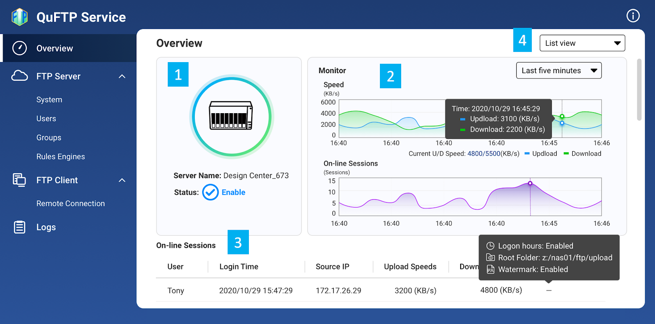Open Rules Engines in the sidebar
Screen dimensions: 655x324
tap(61, 157)
